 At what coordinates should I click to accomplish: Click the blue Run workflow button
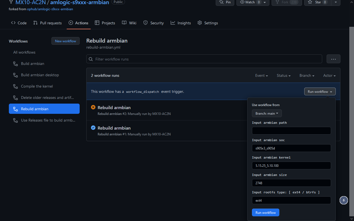click(265, 212)
